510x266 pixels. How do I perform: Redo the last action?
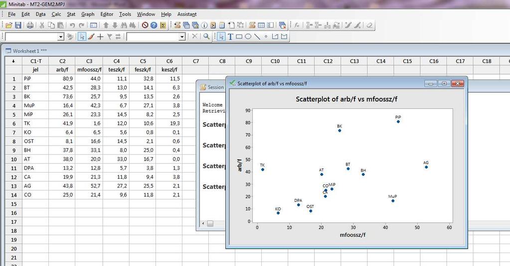coord(81,25)
